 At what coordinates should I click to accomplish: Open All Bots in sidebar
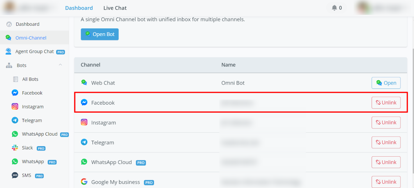tap(30, 79)
